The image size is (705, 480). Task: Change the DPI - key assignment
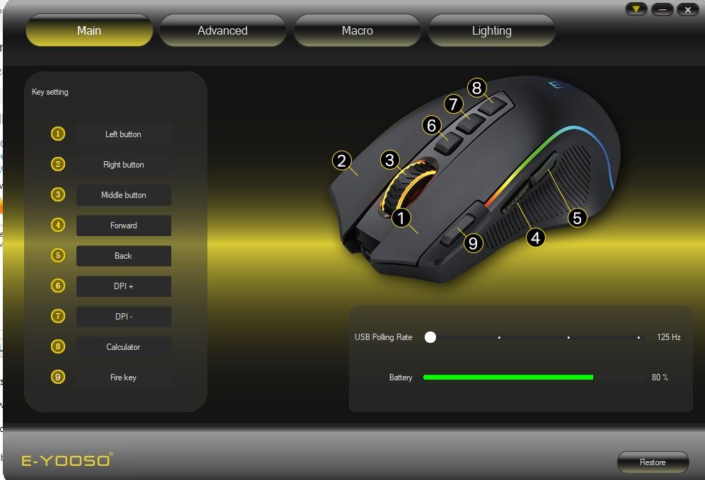(x=124, y=317)
